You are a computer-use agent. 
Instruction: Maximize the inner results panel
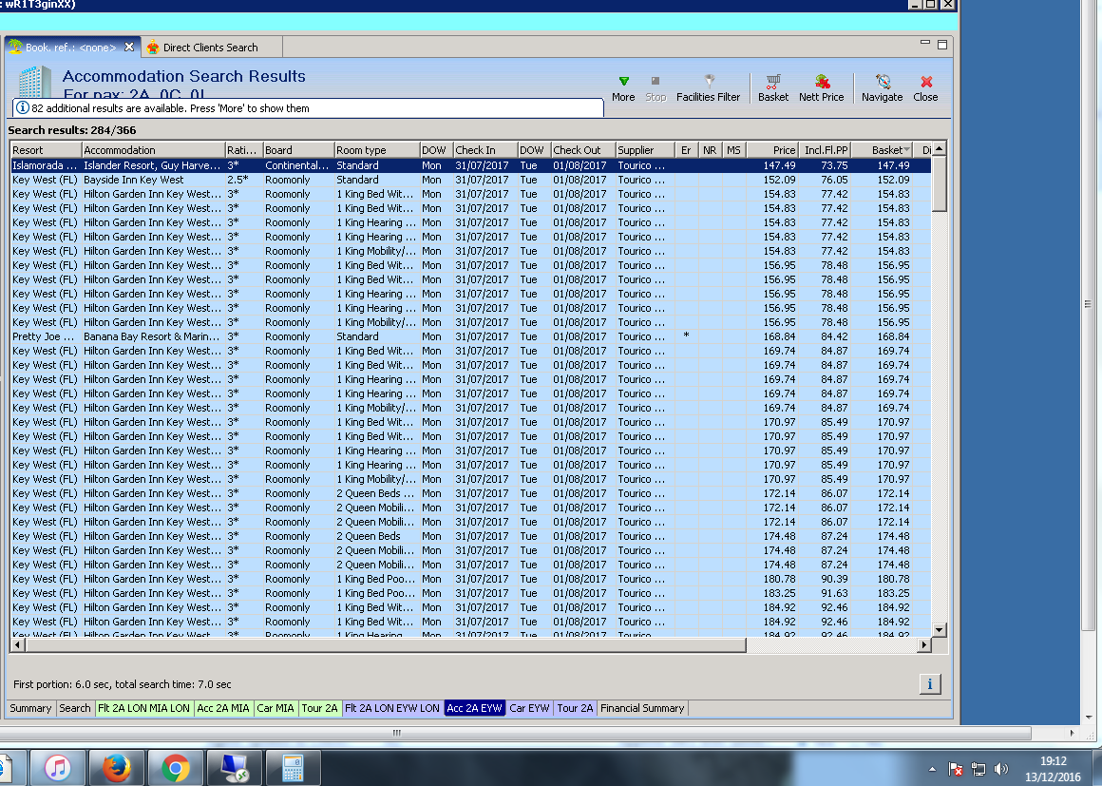(942, 45)
